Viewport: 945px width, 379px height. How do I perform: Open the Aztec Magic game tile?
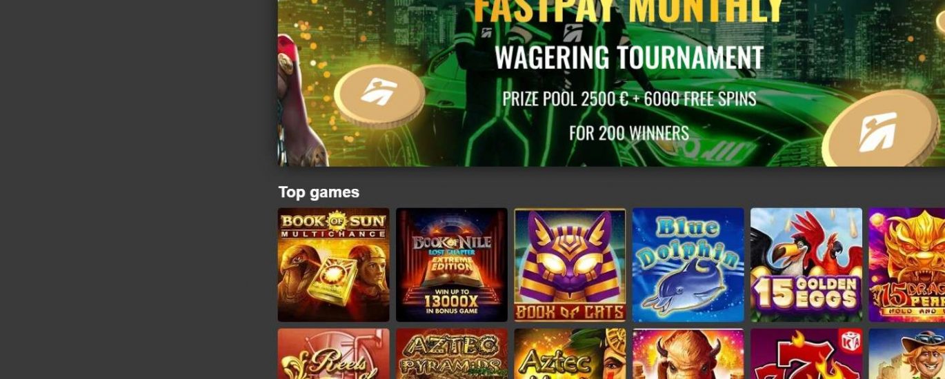(570, 354)
